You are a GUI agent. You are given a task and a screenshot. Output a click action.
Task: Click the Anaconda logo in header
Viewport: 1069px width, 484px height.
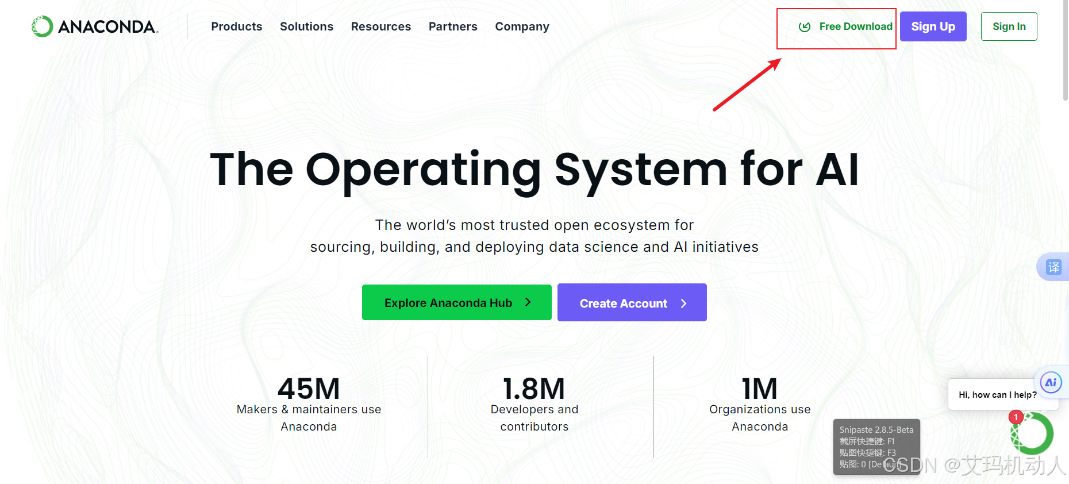point(95,26)
